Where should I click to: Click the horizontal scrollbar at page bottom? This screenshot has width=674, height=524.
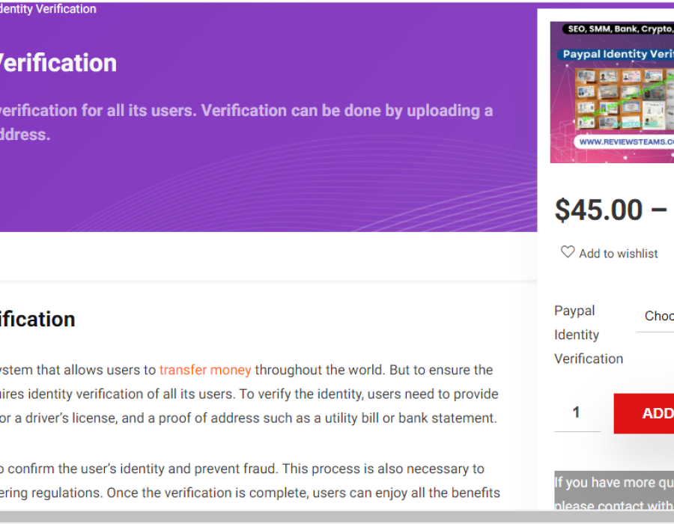click(x=337, y=517)
